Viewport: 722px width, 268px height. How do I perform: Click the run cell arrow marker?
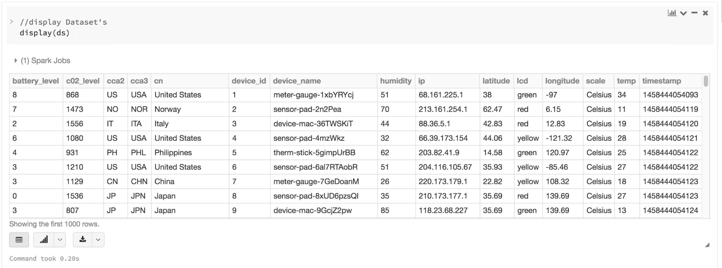(x=12, y=22)
